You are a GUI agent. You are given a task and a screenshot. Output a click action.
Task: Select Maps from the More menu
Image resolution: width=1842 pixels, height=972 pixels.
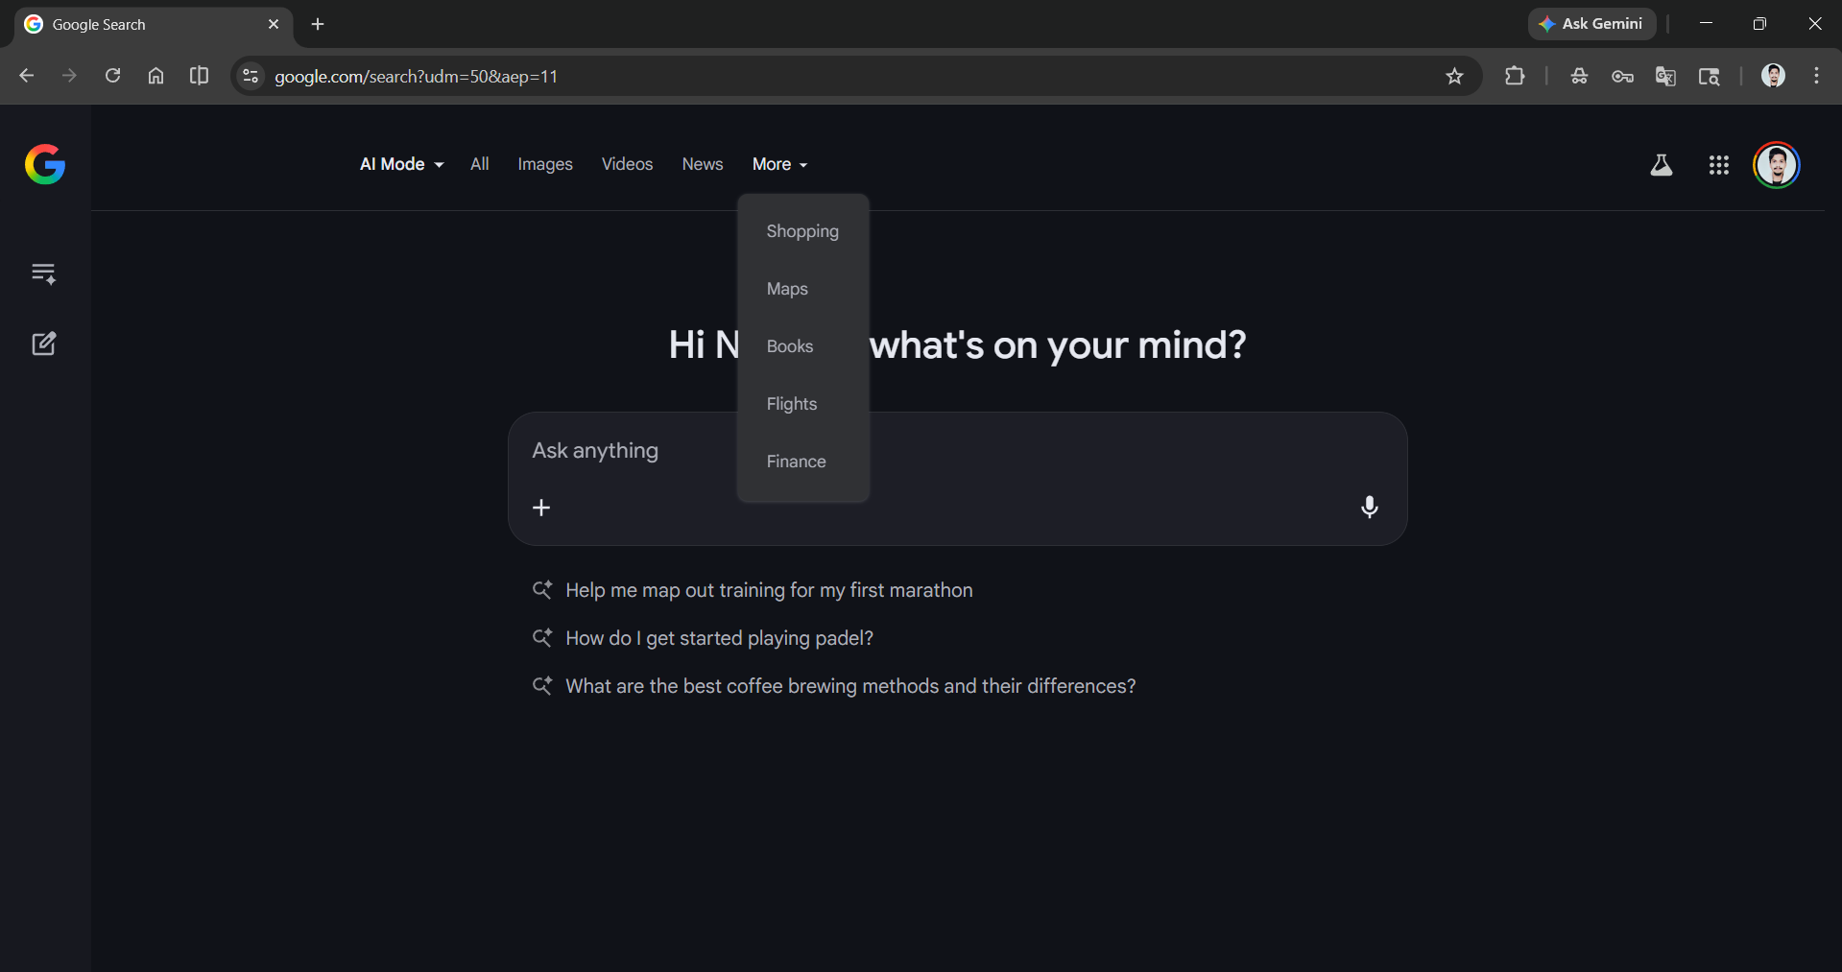pyautogui.click(x=803, y=289)
